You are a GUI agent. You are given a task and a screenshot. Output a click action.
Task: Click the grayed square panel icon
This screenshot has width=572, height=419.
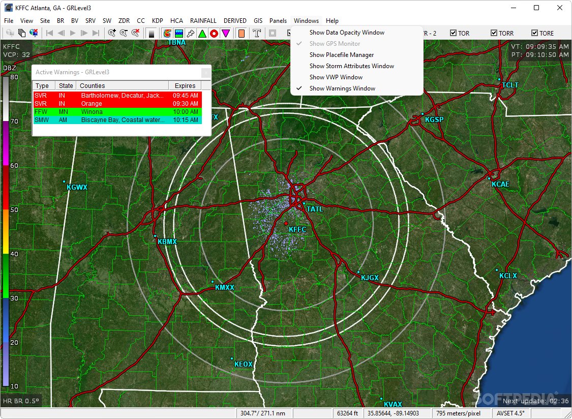coord(273,33)
